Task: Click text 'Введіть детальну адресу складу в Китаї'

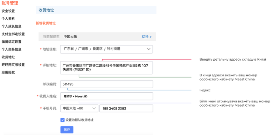Action: [x=233, y=59]
